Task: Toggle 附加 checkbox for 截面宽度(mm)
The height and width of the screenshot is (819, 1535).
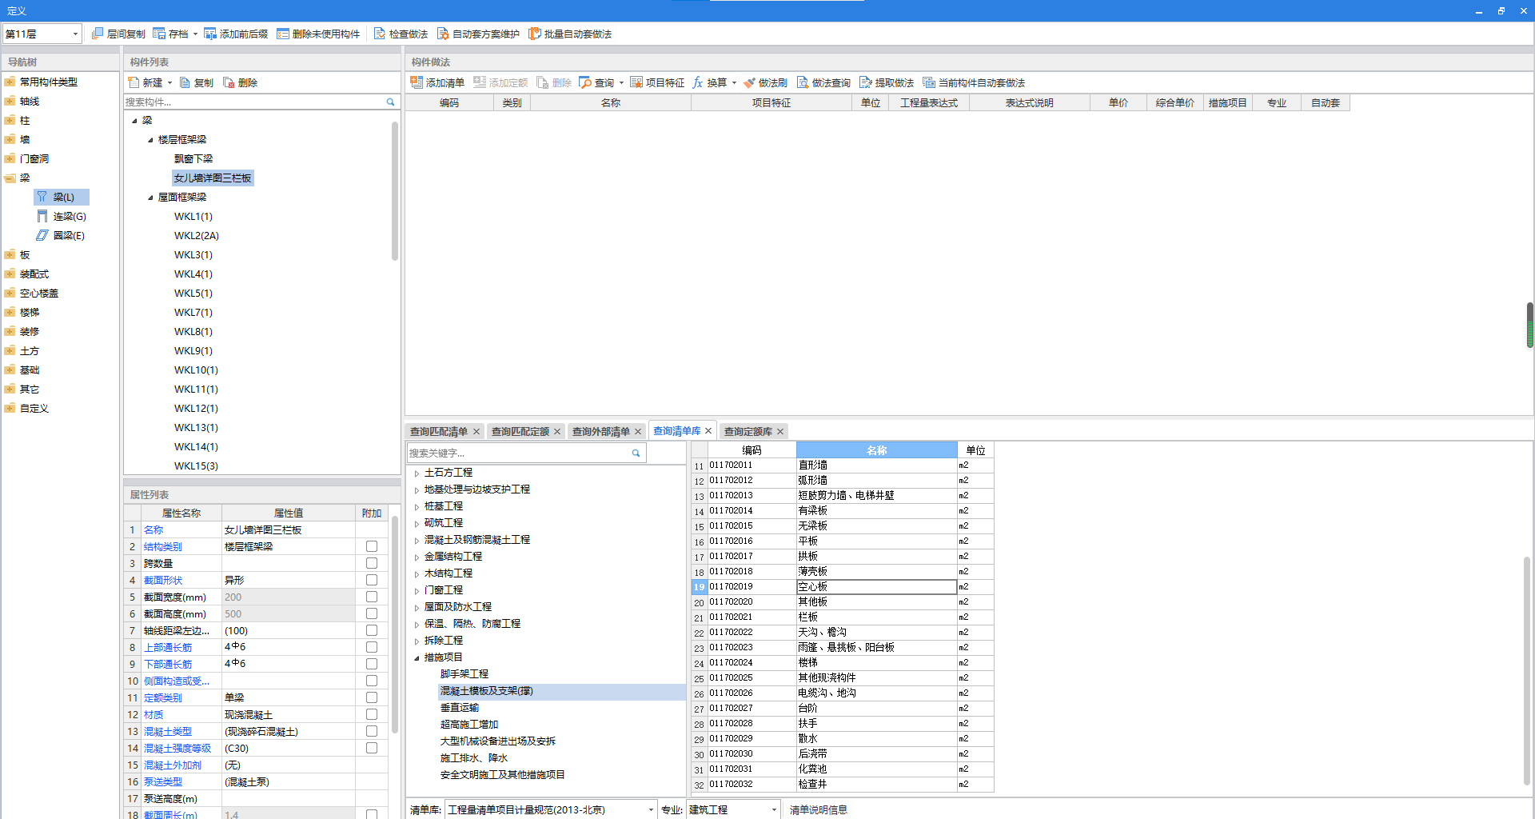Action: pyautogui.click(x=372, y=597)
